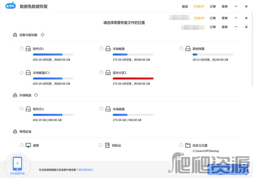Open 订单 in the third header row
Image resolution: width=253 pixels, height=178 pixels.
[x=213, y=27]
